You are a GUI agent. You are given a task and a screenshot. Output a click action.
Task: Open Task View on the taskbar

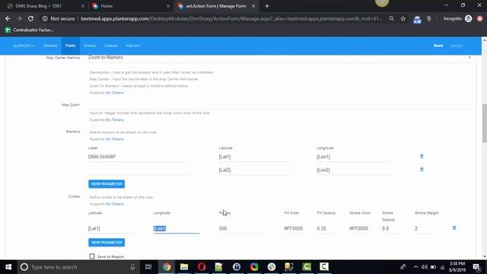(148, 267)
